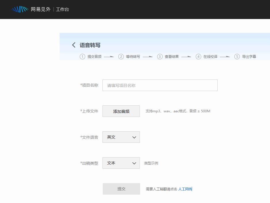Click the step ⑤ 导出字幕 circle indicator

click(237, 57)
